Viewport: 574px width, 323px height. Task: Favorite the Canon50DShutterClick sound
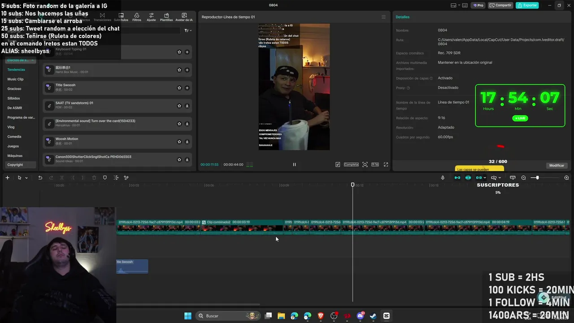pyautogui.click(x=179, y=160)
